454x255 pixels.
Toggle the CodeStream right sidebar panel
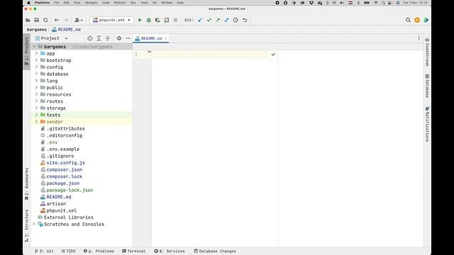click(x=427, y=52)
